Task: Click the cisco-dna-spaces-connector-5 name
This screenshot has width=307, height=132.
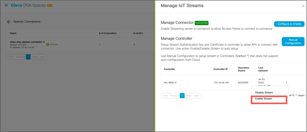Action: tap(27, 42)
